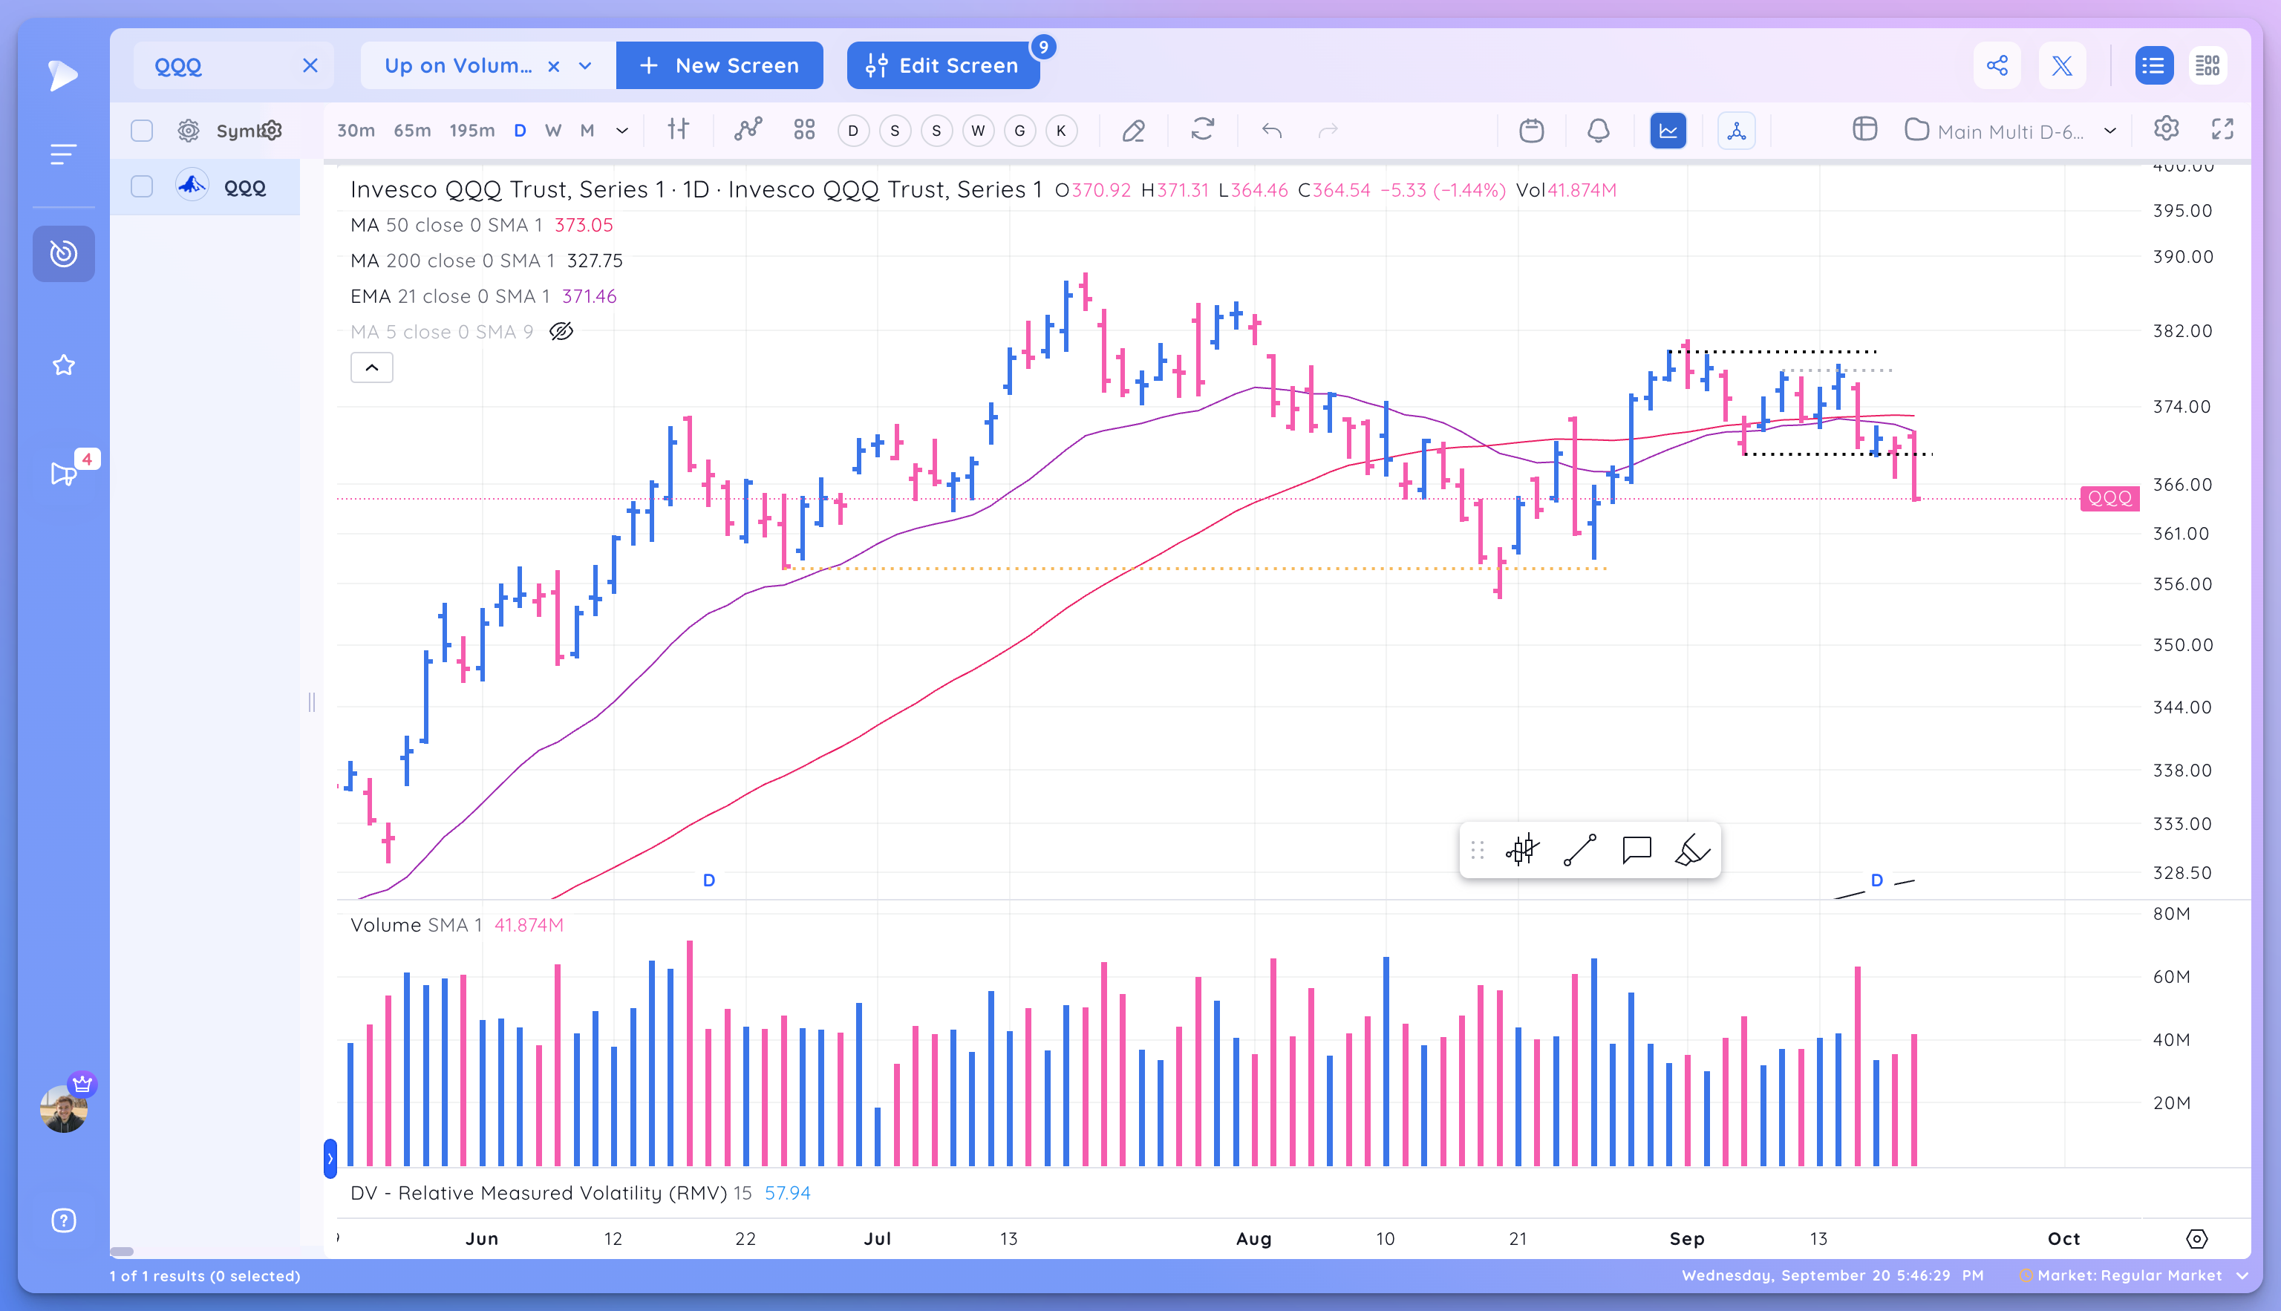Expand Market: Regular Market status dropdown
The image size is (2281, 1311).
pyautogui.click(x=2242, y=1276)
